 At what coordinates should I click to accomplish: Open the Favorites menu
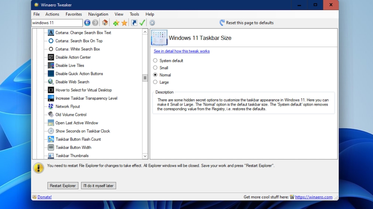(x=73, y=14)
